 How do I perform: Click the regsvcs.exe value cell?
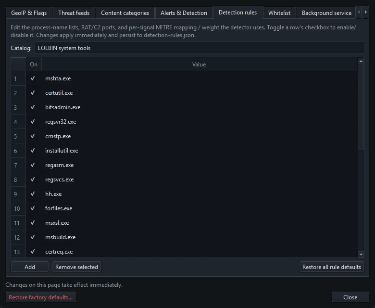click(200, 179)
